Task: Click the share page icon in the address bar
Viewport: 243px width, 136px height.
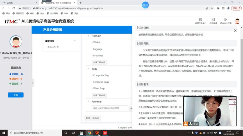Action: [x=207, y=8]
